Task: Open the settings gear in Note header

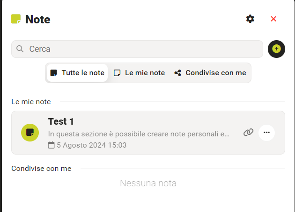Action: click(x=251, y=19)
